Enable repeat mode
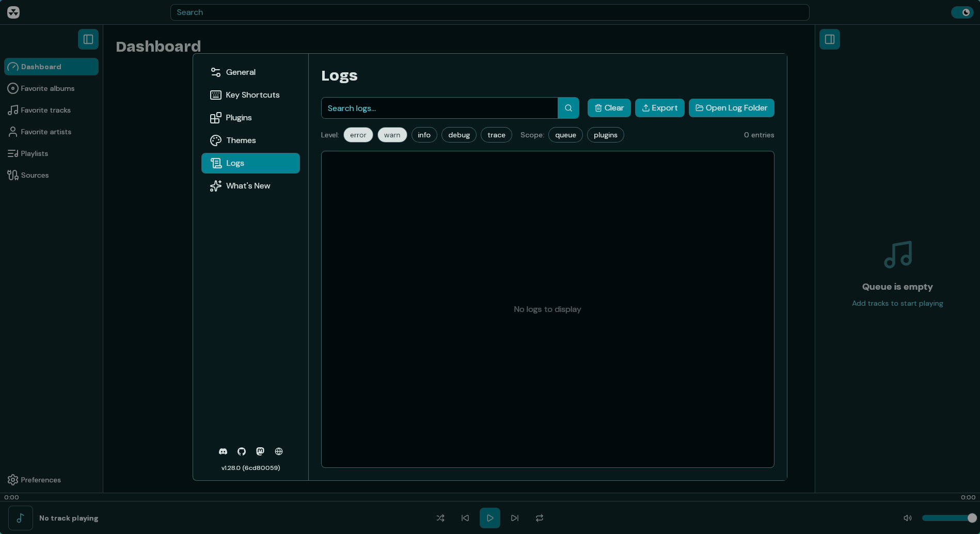 pos(539,517)
